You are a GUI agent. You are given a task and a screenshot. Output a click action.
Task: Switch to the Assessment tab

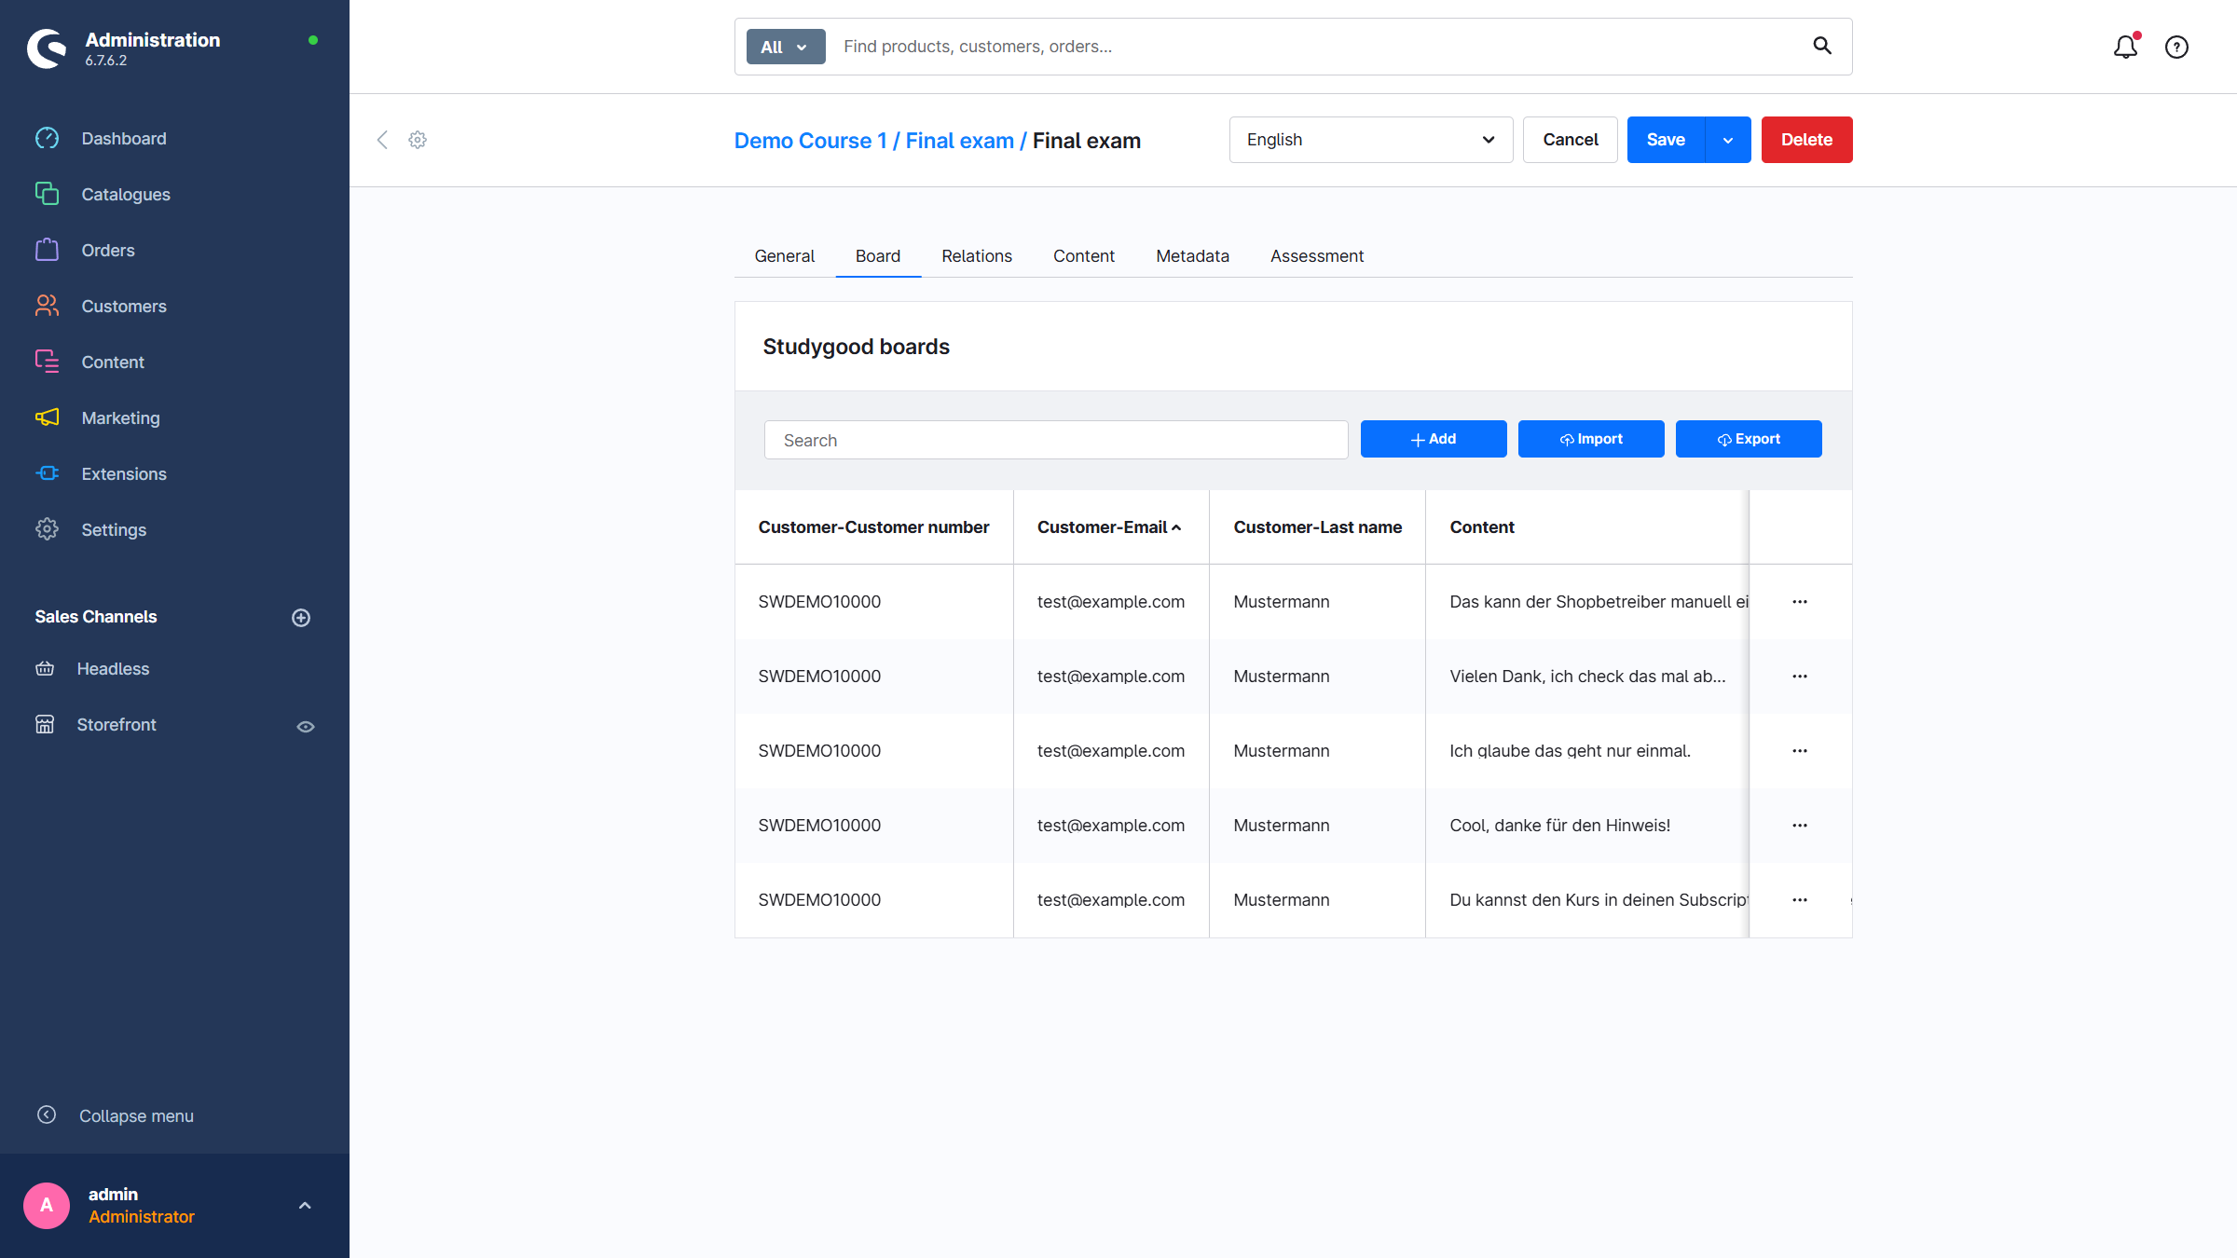pyautogui.click(x=1316, y=256)
